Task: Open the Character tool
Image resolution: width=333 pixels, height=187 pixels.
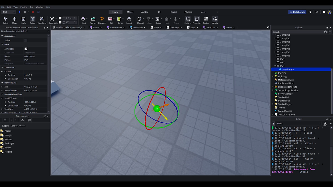Action: (x=102, y=20)
